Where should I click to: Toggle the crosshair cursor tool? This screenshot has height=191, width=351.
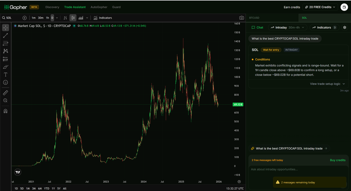click(5, 27)
